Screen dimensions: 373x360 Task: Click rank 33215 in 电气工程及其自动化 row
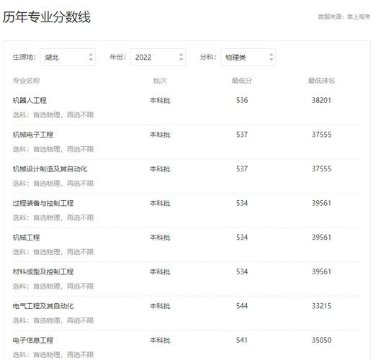tap(321, 306)
